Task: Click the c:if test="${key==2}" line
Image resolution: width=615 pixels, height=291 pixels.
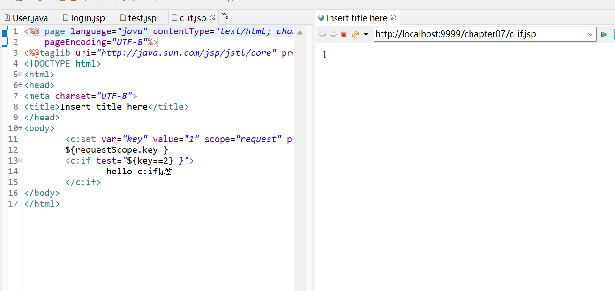Action: point(129,160)
